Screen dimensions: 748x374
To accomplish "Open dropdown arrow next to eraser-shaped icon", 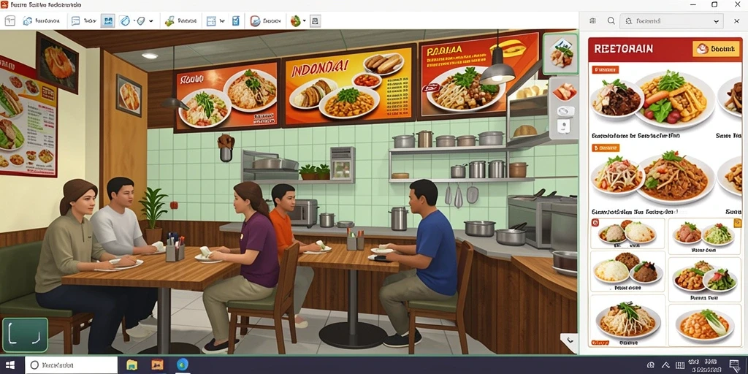I will click(150, 21).
